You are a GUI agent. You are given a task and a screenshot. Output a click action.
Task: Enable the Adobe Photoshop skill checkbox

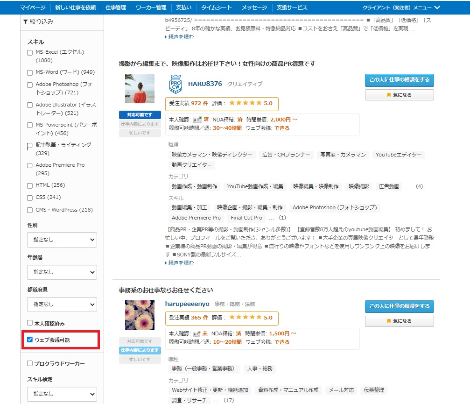coord(30,85)
